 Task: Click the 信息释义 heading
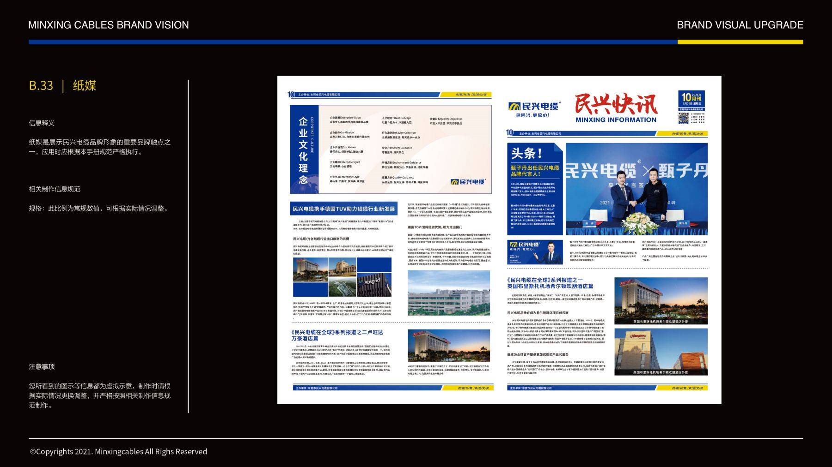[42, 123]
